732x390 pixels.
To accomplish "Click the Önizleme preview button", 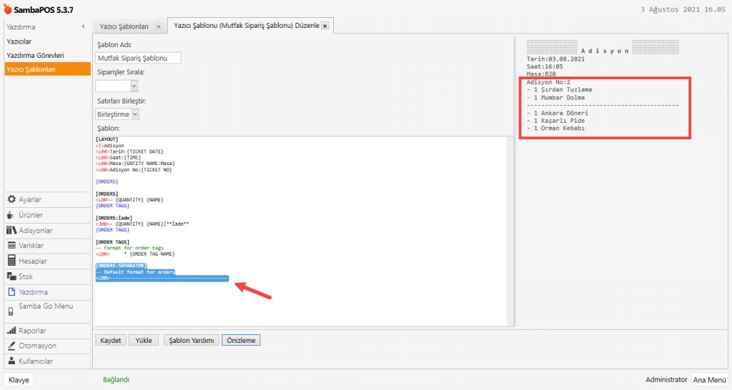I will [x=241, y=341].
